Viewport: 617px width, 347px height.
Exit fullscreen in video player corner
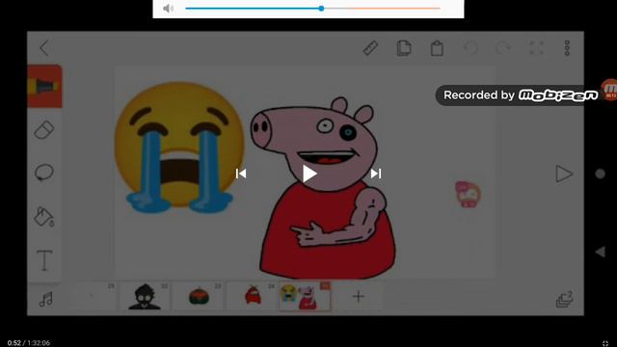click(605, 343)
